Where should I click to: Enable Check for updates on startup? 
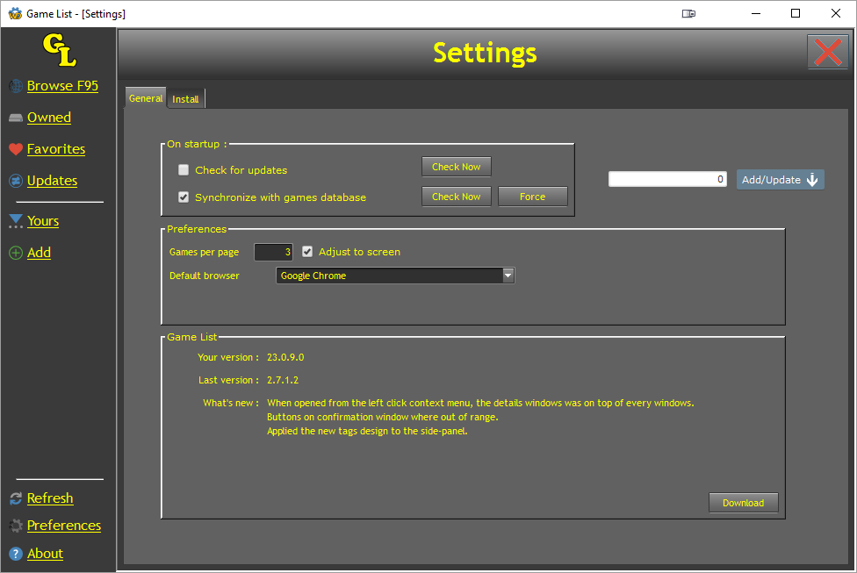pyautogui.click(x=184, y=170)
